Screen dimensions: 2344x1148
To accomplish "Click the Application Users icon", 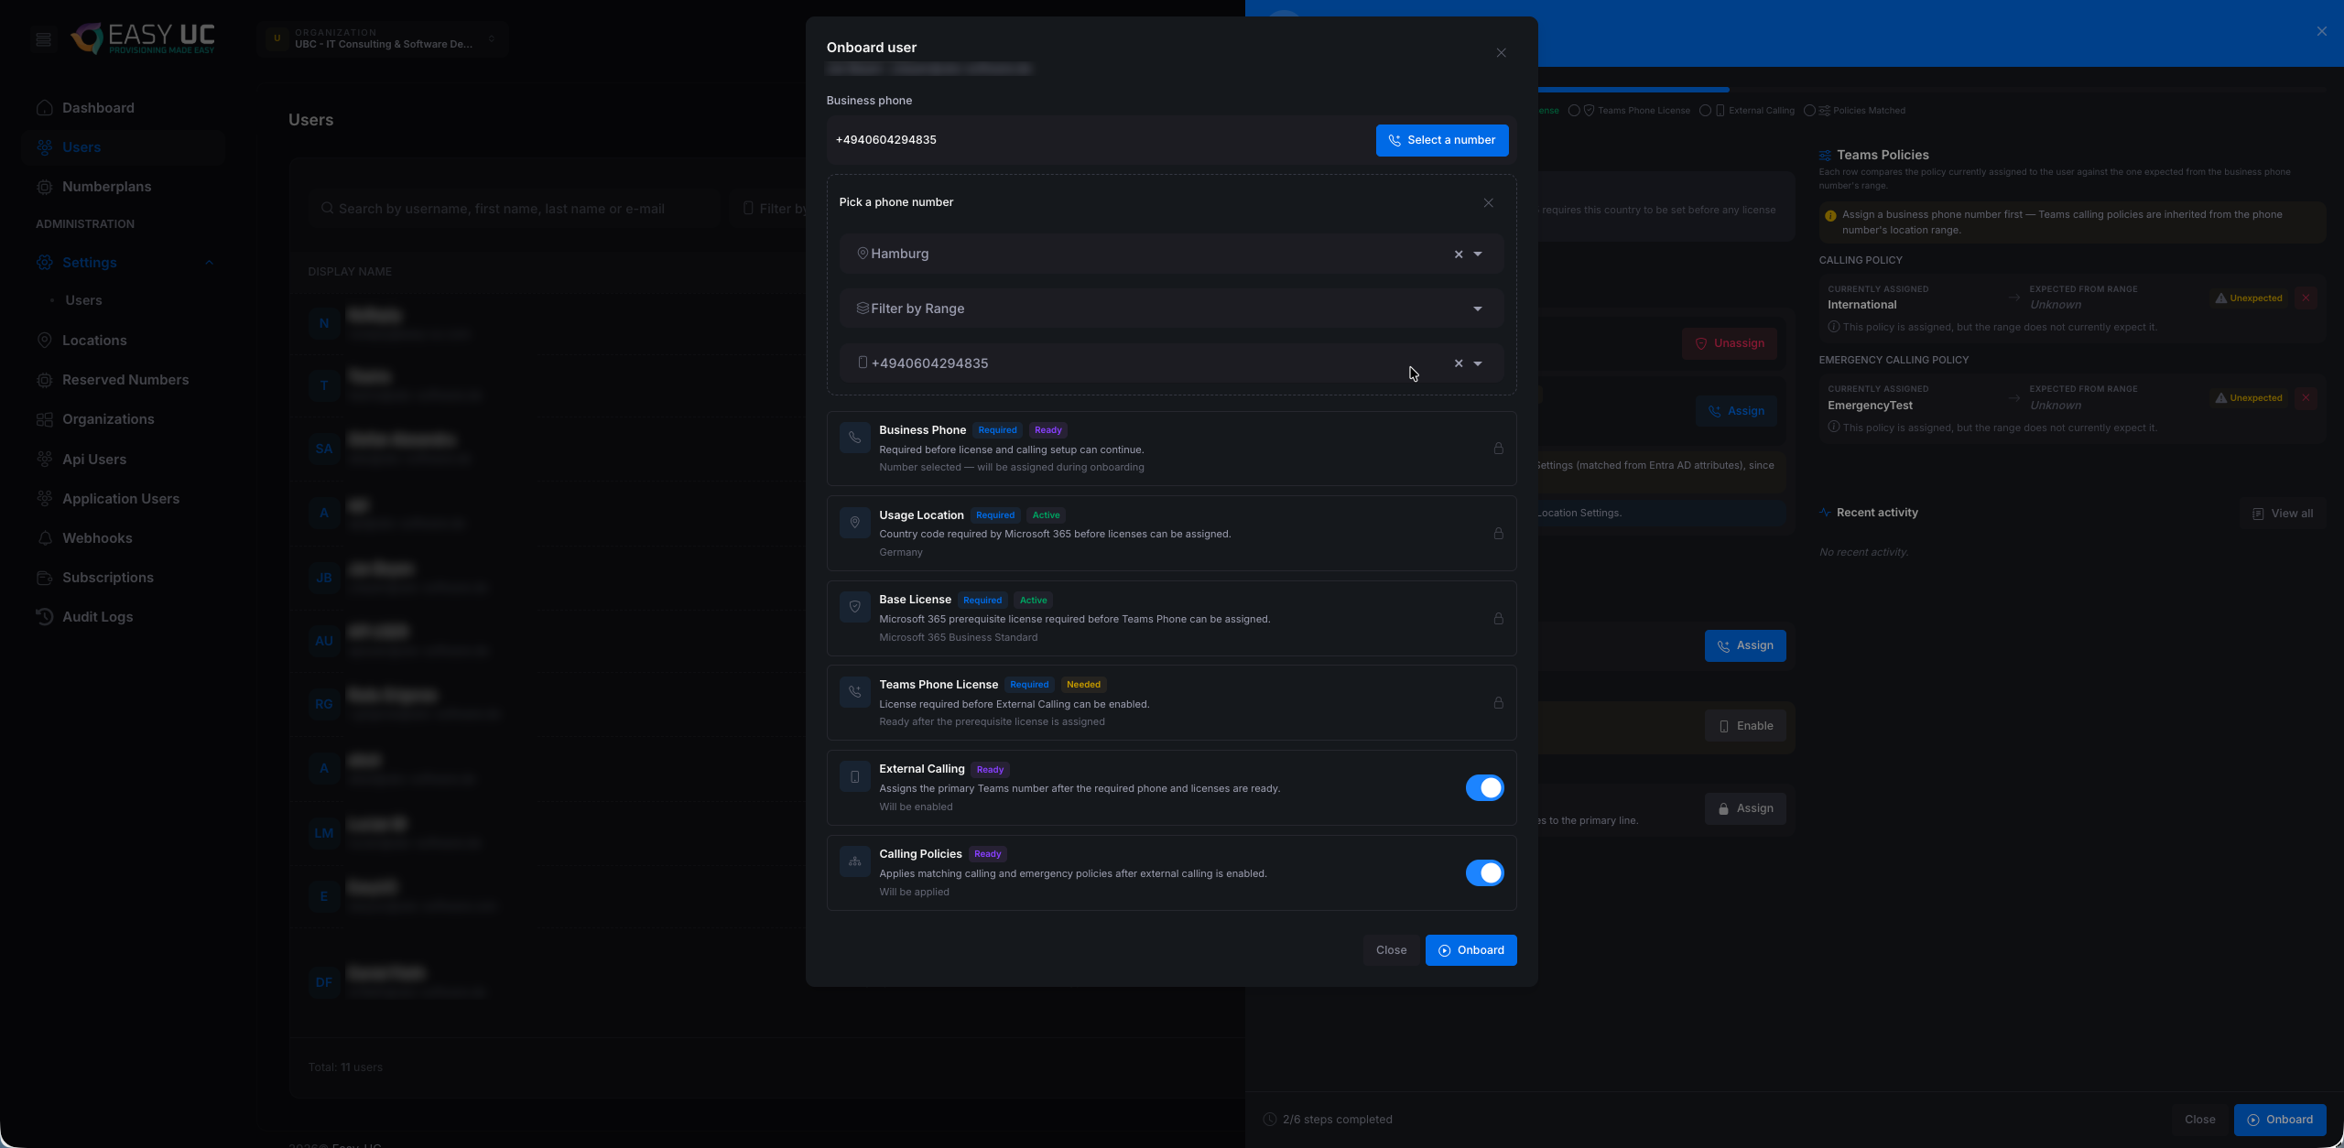I will (x=44, y=499).
